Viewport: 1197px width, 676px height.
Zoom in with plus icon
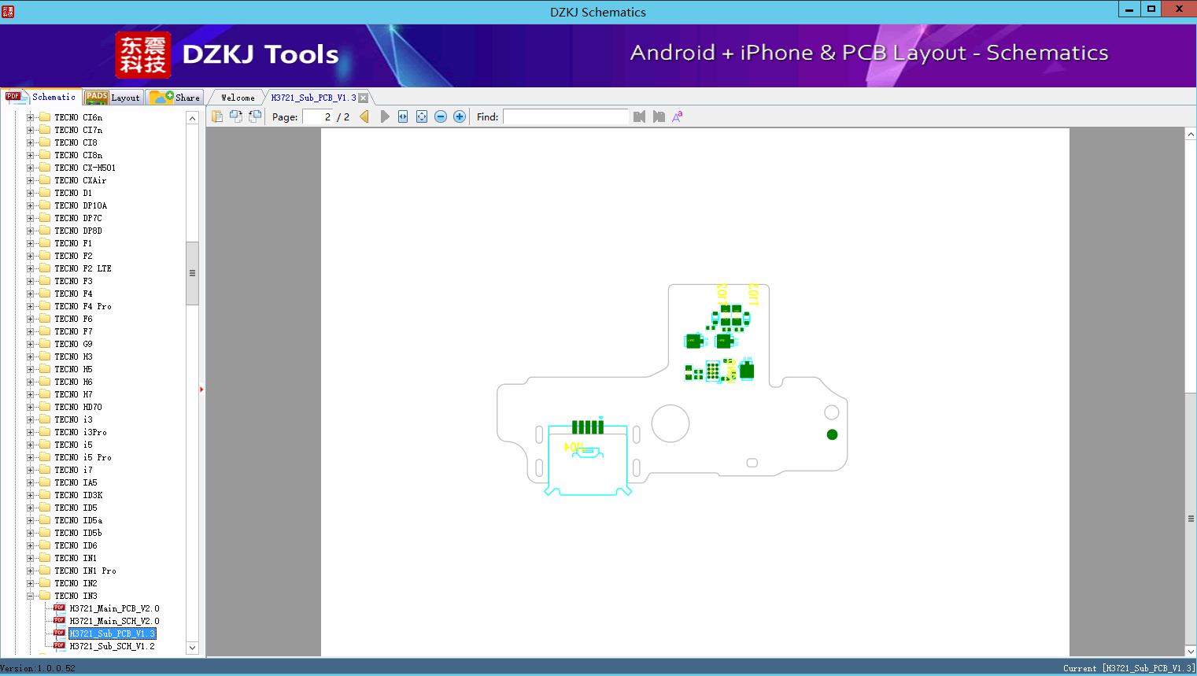(460, 116)
